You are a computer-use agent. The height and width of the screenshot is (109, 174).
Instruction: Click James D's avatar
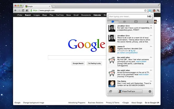(x=112, y=49)
